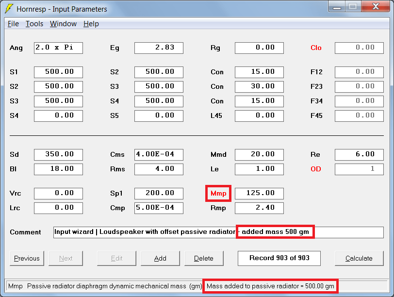Open the Help menu
Screen dimensions: 394x297
[x=91, y=24]
